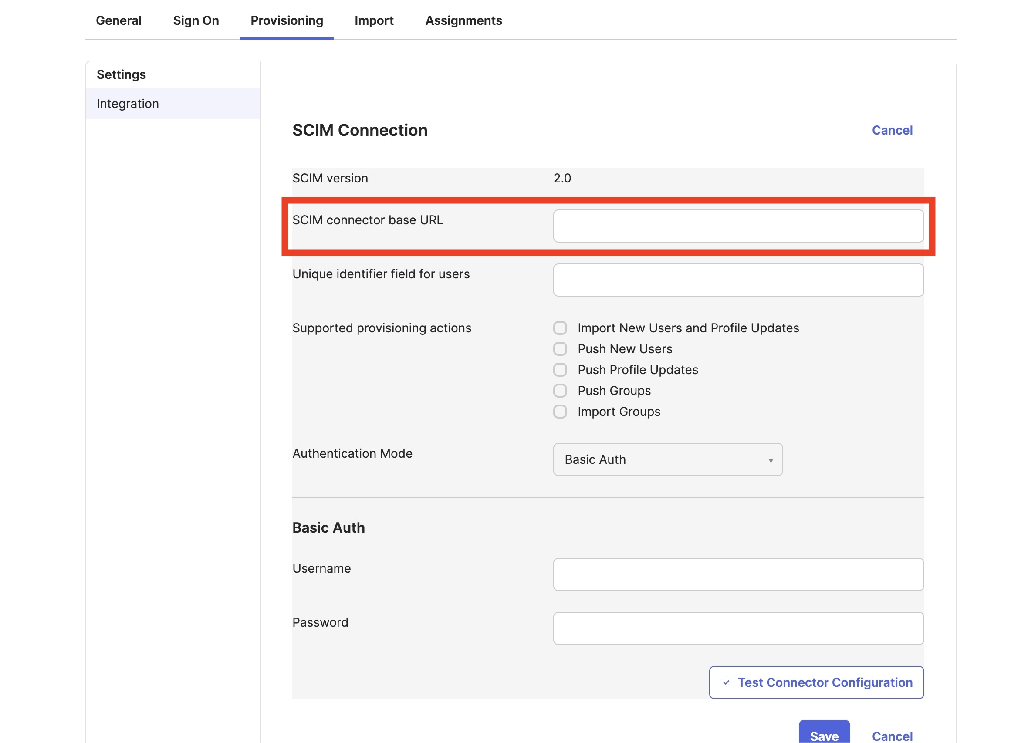1028x743 pixels.
Task: Switch to the Sign On tab
Action: tap(196, 21)
